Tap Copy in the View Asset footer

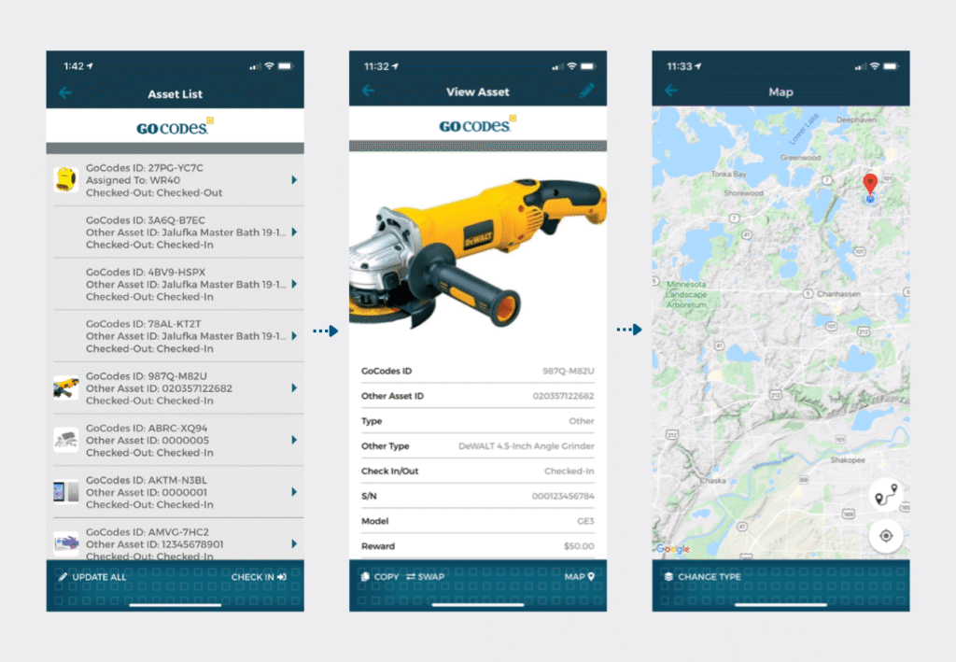[x=380, y=577]
